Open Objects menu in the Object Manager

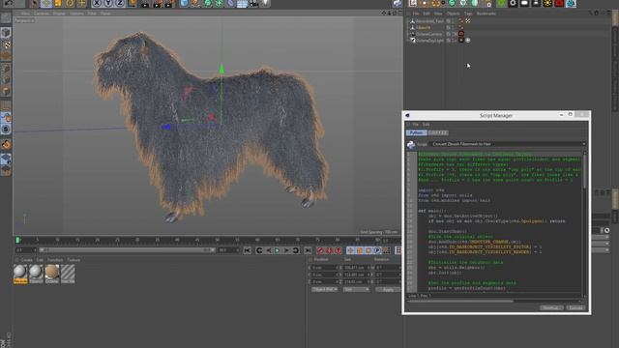pyautogui.click(x=453, y=14)
